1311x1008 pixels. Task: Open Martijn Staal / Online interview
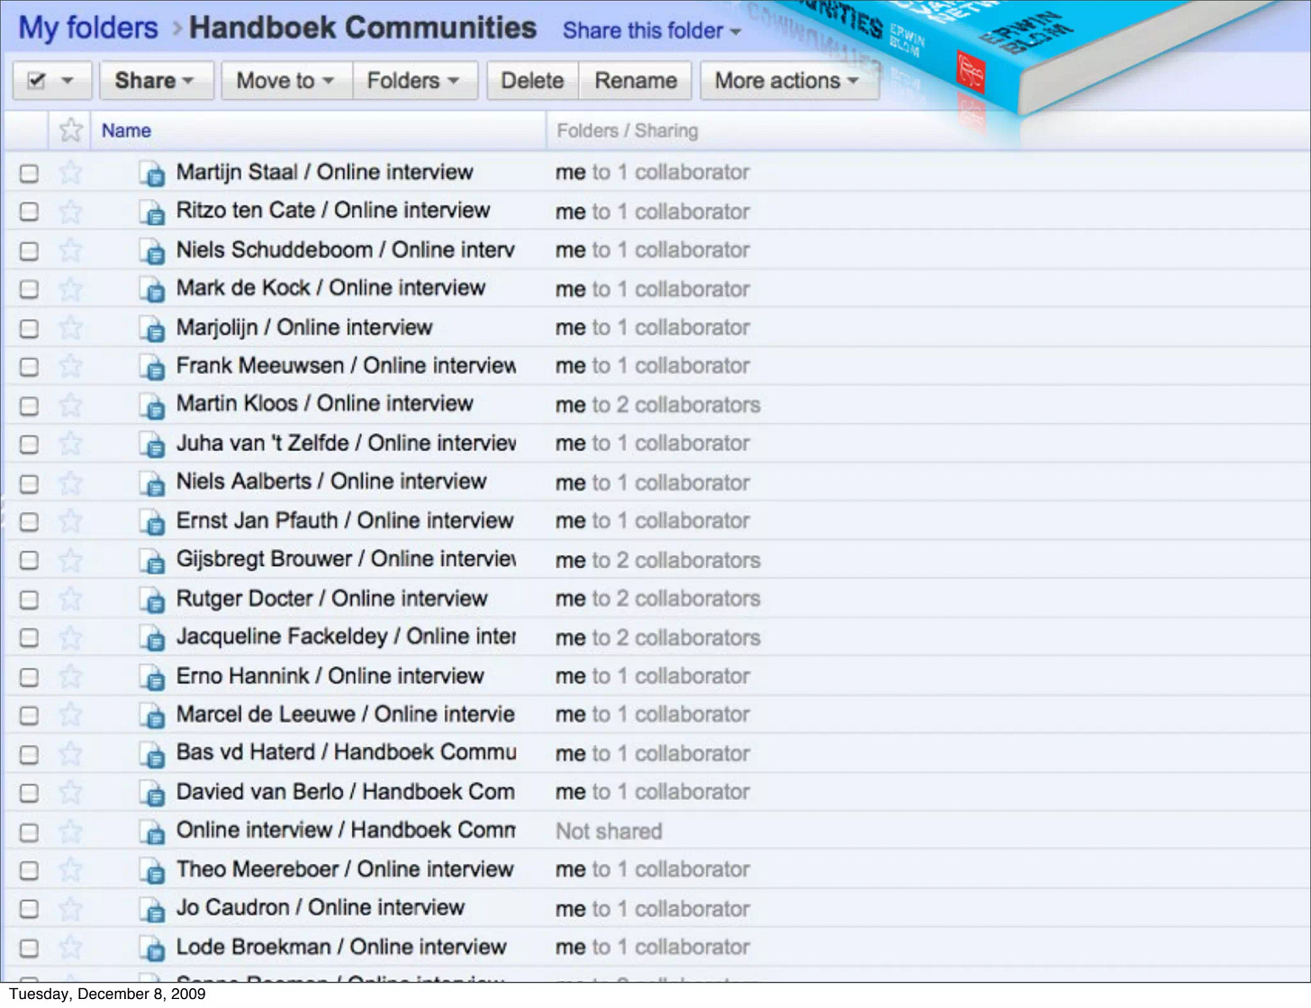pos(324,172)
